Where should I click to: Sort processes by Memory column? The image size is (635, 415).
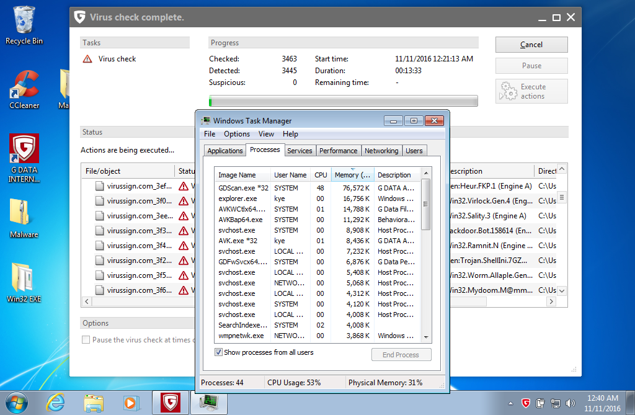click(x=352, y=175)
